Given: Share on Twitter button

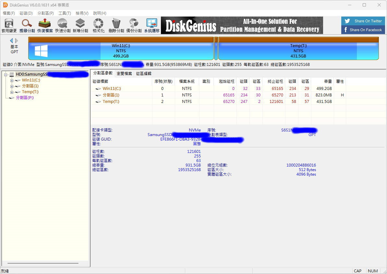Looking at the screenshot, I should [x=363, y=21].
